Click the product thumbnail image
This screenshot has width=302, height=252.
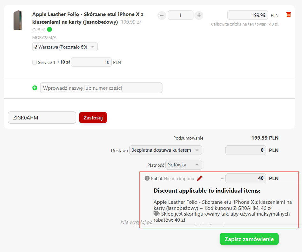point(18,20)
